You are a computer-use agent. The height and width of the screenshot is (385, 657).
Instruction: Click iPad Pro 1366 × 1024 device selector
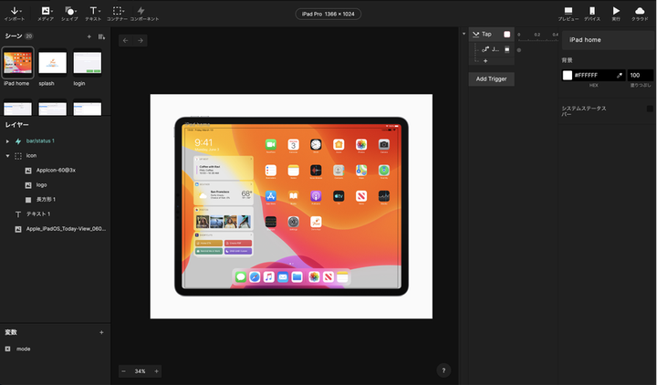point(328,14)
